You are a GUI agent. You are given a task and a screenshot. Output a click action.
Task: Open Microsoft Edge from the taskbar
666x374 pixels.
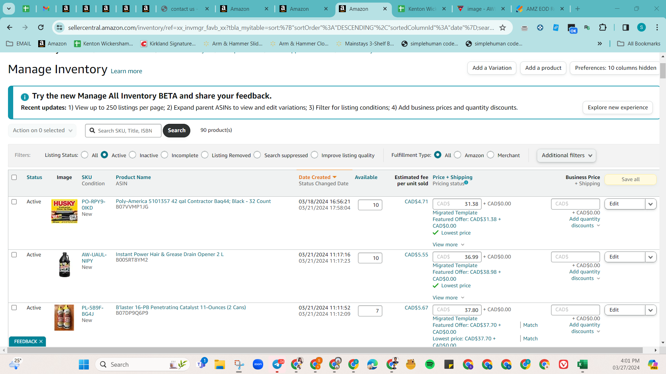click(372, 364)
